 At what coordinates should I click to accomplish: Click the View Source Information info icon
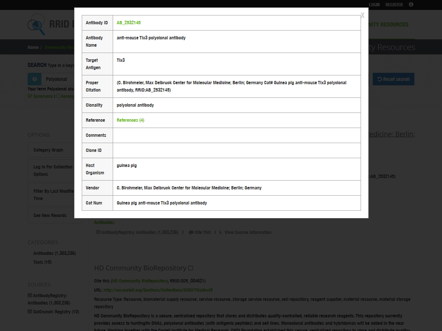pyautogui.click(x=220, y=232)
